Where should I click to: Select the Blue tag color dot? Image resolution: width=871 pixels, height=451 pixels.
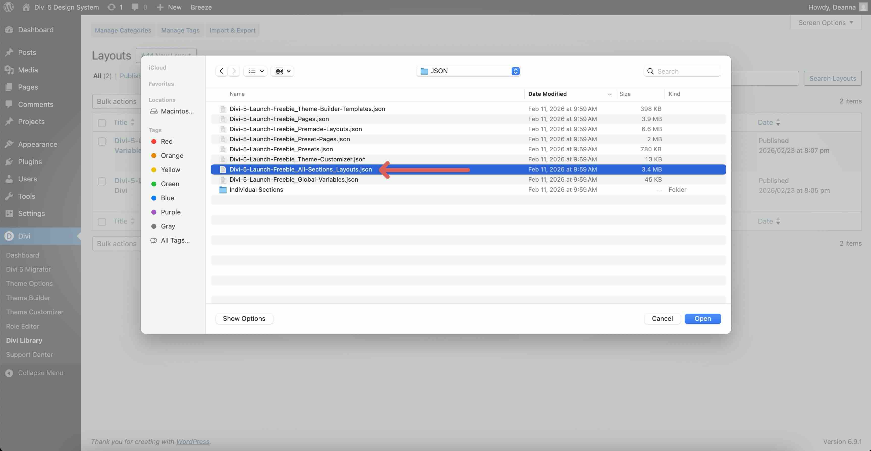tap(154, 198)
